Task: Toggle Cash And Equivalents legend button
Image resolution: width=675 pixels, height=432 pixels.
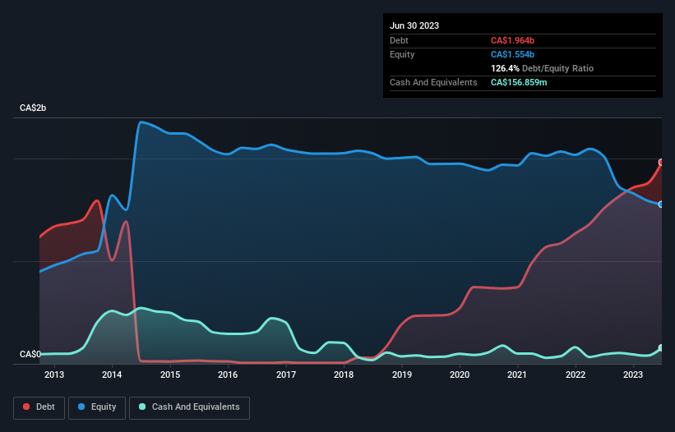Action: tap(189, 407)
